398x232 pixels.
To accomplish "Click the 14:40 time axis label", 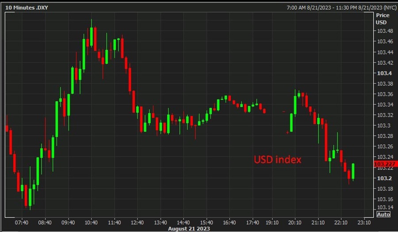I will (183, 223).
